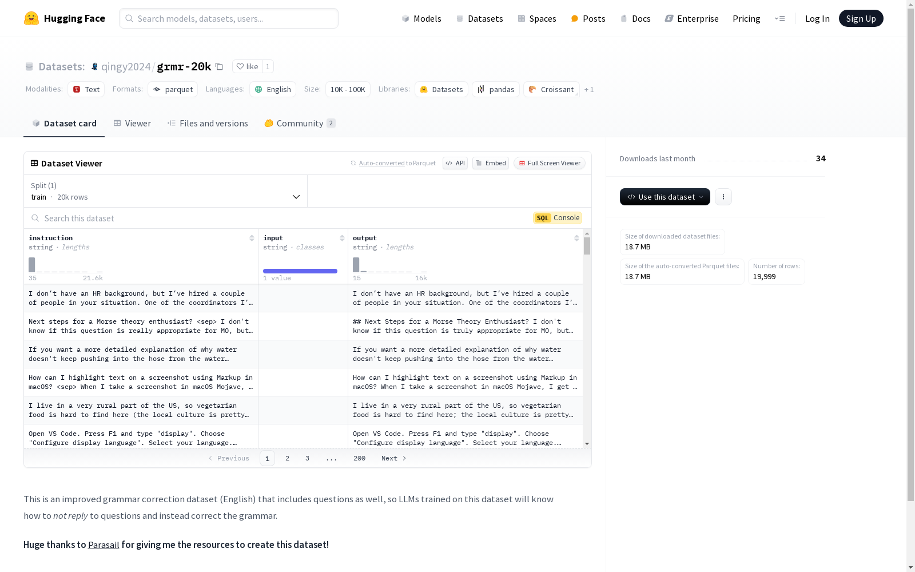
Task: Select the row about highlighting text in Markup
Action: (303, 382)
